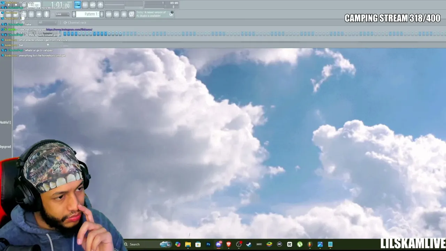The width and height of the screenshot is (446, 251).
Task: Click the memory usage readout 805 MB
Action: (174, 3)
